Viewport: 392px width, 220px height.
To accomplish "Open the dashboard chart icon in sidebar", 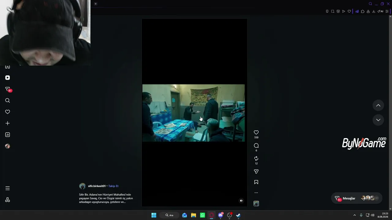I will click(8, 135).
